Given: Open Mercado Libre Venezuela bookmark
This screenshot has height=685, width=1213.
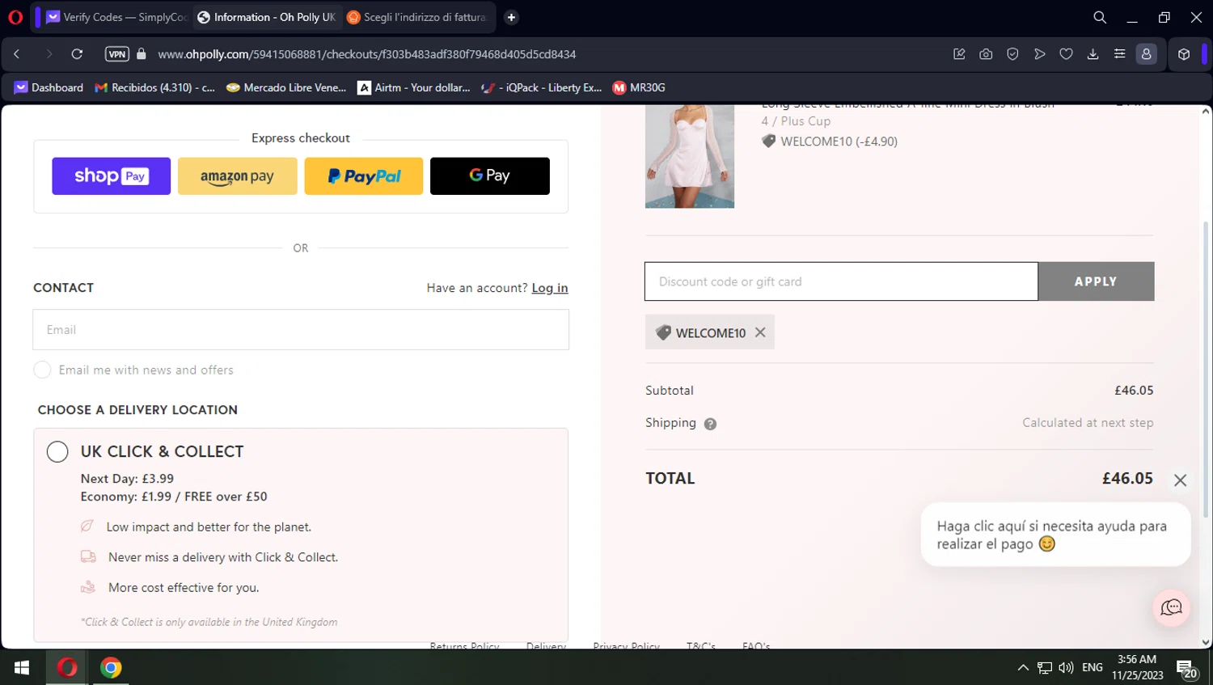Looking at the screenshot, I should point(286,87).
